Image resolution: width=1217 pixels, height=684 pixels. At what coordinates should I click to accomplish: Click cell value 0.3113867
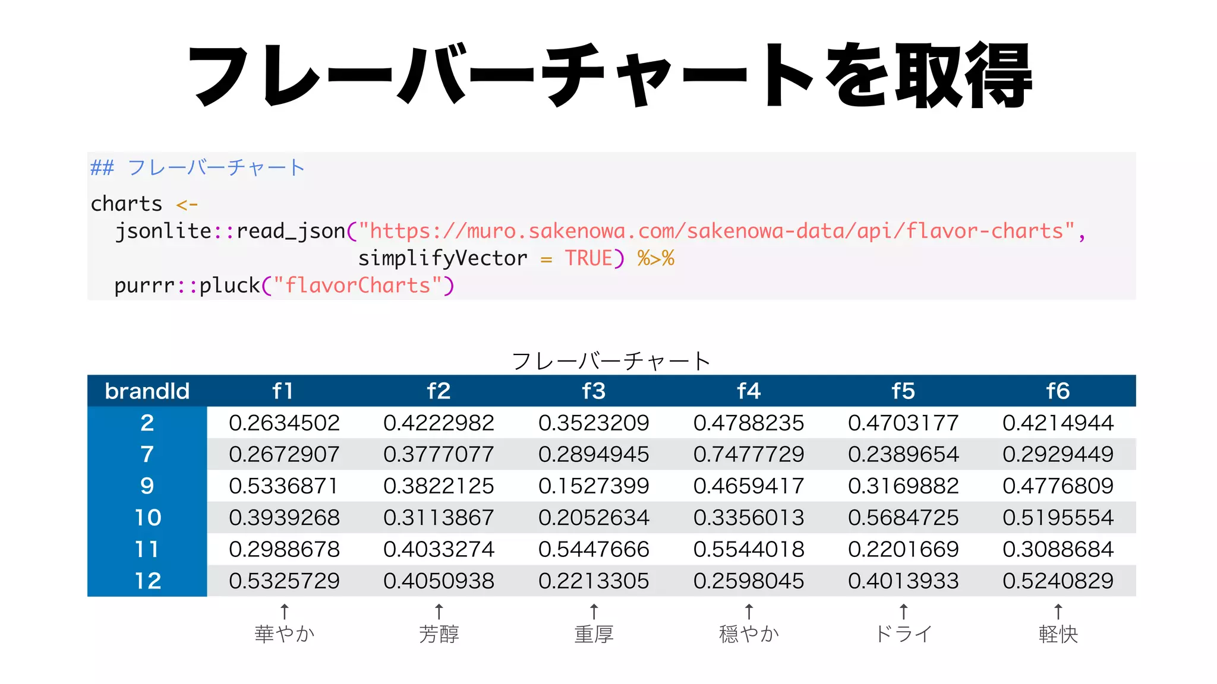(x=439, y=518)
